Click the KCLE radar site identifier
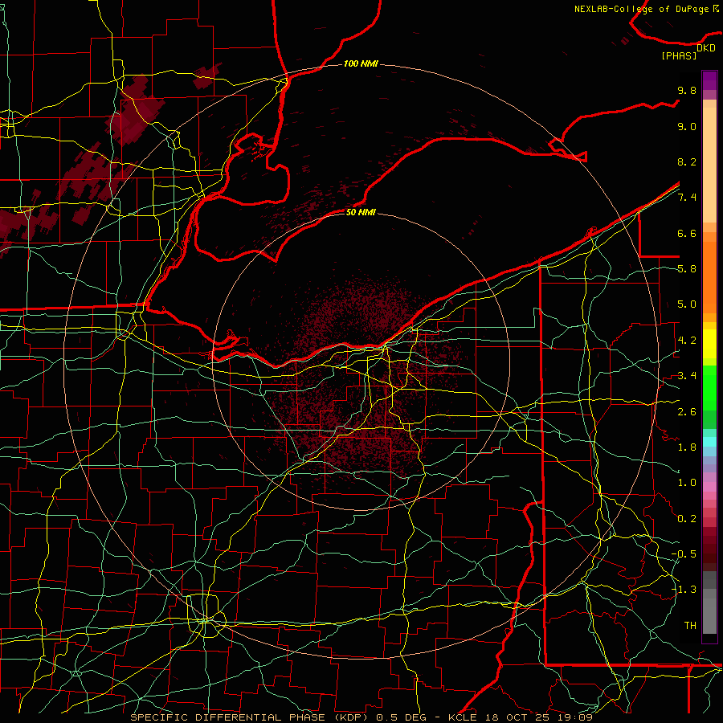This screenshot has height=723, width=723. click(463, 717)
